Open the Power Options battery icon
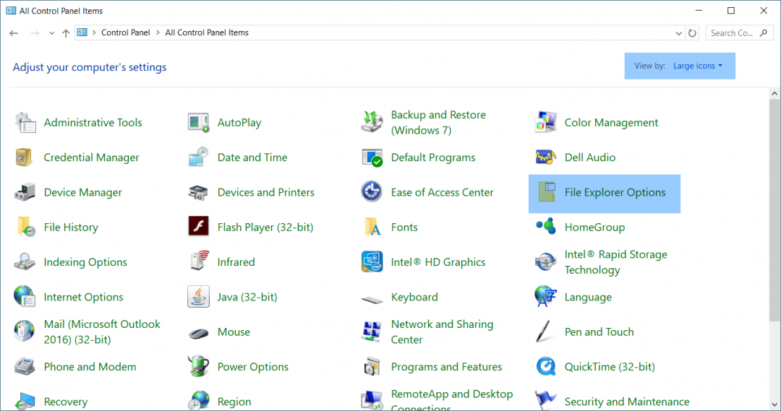 [198, 366]
